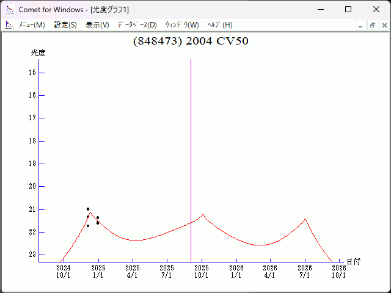This screenshot has width=391, height=293.
Task: Open the document icon menu in menu bar
Action: click(x=9, y=25)
